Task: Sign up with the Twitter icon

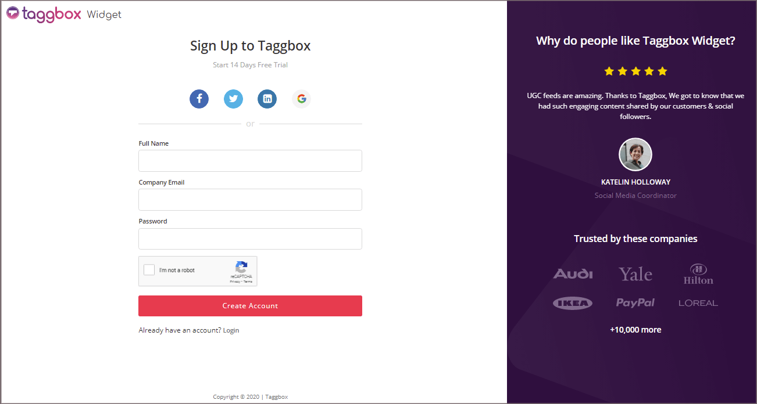Action: pyautogui.click(x=233, y=99)
